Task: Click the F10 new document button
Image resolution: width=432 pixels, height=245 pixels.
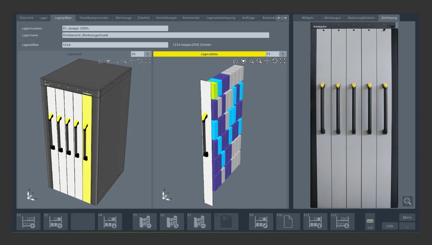Action: pos(288,222)
